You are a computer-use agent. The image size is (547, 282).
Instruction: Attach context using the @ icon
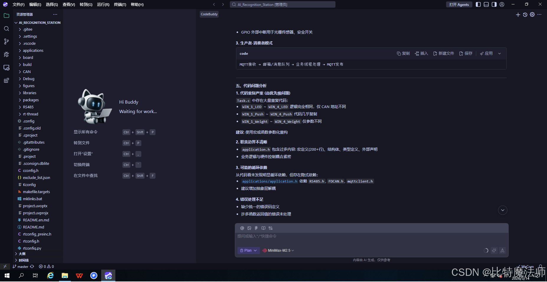(x=242, y=228)
